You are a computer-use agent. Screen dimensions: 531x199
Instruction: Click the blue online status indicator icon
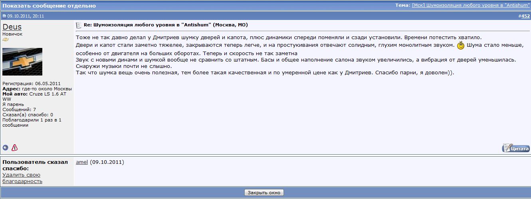coord(6,148)
